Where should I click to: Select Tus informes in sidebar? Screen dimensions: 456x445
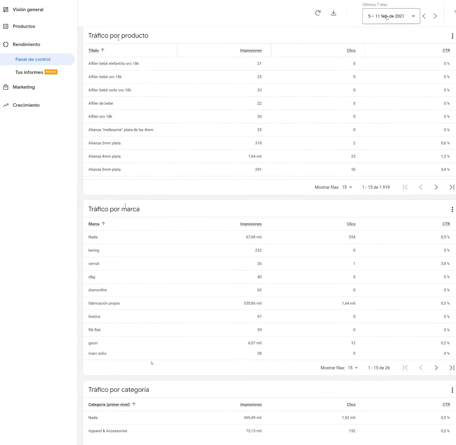(x=29, y=72)
